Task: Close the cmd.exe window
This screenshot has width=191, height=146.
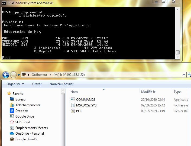Action: pos(174,2)
